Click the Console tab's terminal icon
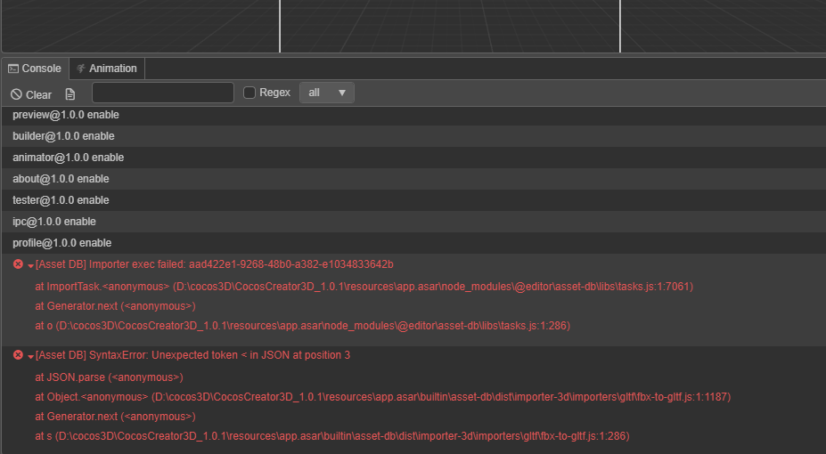 (13, 69)
